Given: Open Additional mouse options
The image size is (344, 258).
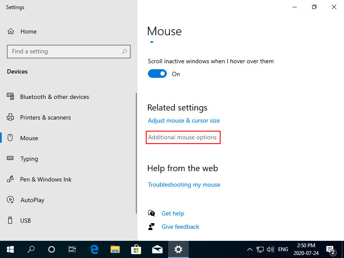Looking at the screenshot, I should point(182,138).
